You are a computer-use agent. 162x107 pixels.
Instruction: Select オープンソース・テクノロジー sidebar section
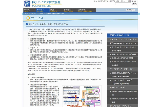click(x=123, y=69)
